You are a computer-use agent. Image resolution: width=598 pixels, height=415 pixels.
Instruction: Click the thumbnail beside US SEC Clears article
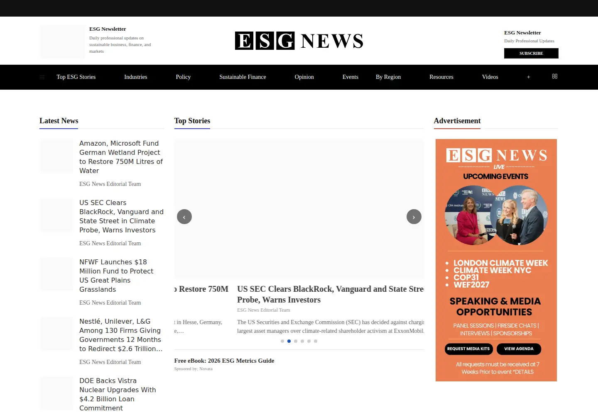tap(56, 215)
